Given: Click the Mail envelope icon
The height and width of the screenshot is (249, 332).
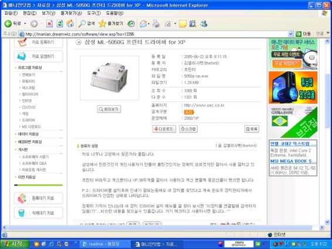Looking at the screenshot, I should (x=143, y=23).
